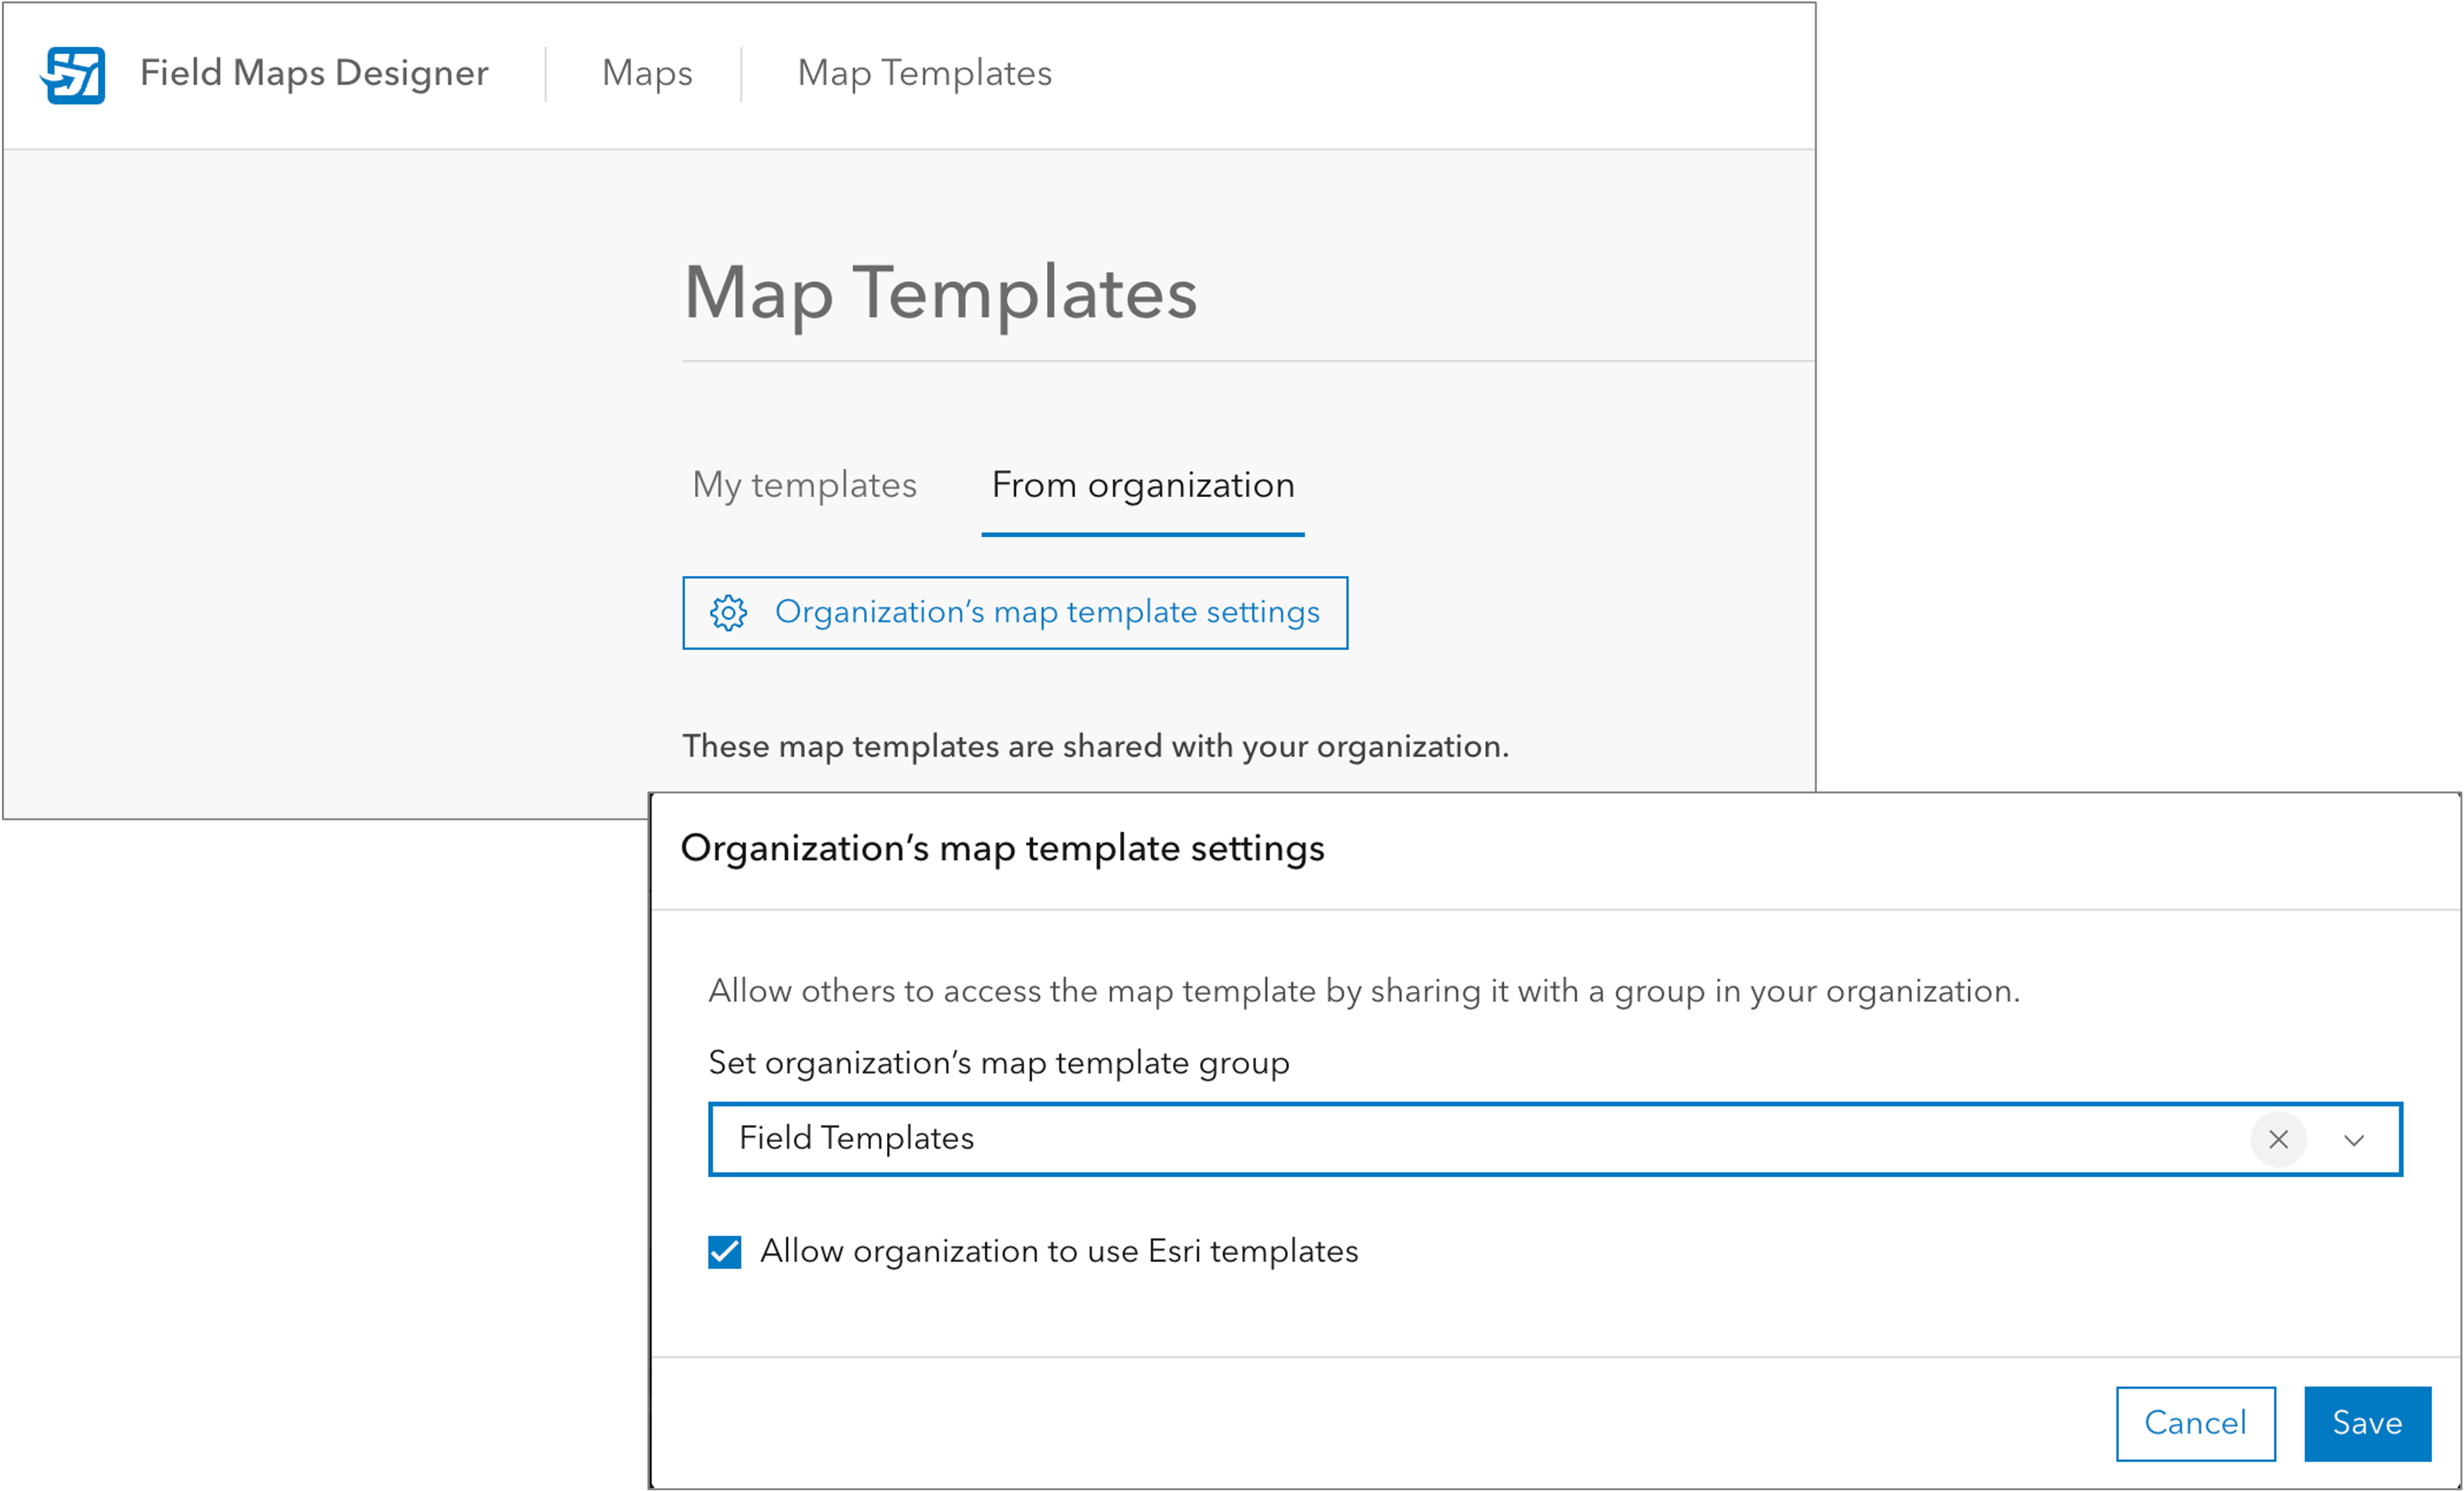Save the map template settings
Screen dimensions: 2464x1491
pyautogui.click(x=2366, y=1423)
